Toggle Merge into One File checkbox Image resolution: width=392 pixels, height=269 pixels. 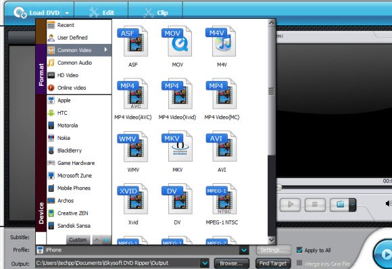point(299,263)
